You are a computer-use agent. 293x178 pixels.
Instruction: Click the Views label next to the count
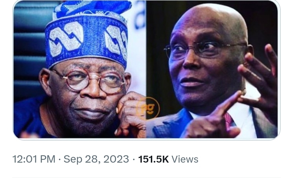click(x=185, y=159)
